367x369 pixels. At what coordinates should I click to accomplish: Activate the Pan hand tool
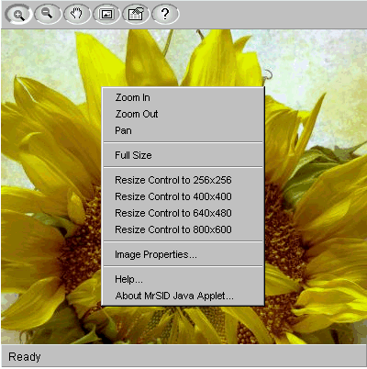(x=77, y=14)
